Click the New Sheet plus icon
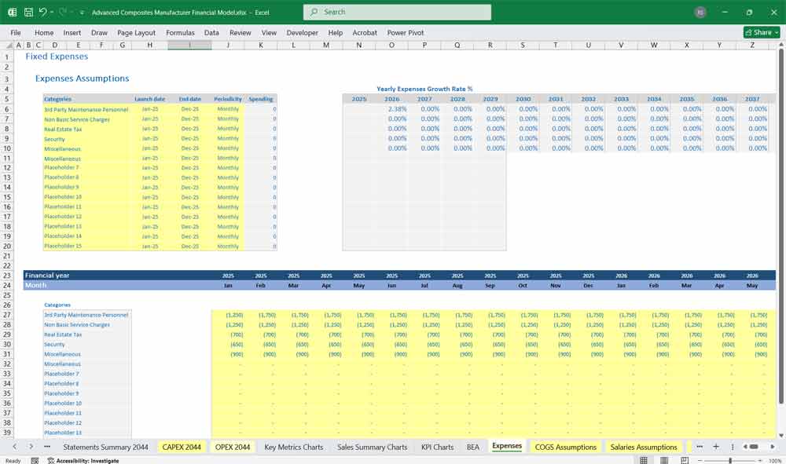This screenshot has height=464, width=786. (x=716, y=446)
